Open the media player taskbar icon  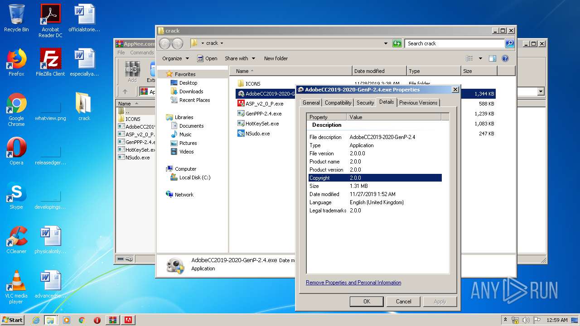67,320
